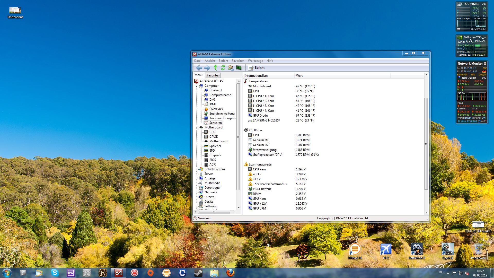
Task: Collapse the Computer tree node
Action: coord(197,86)
